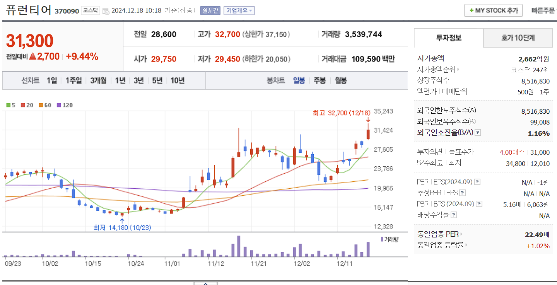
Task: Open help for 외국인소진율(B/A)
Action: (x=478, y=133)
